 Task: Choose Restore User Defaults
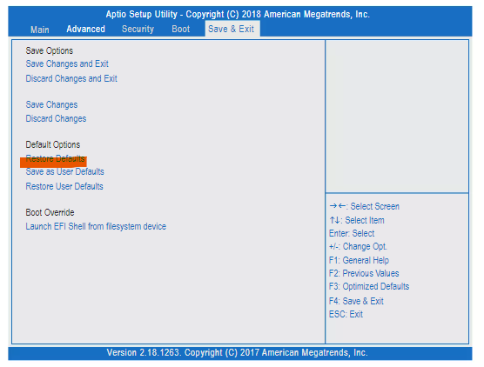tap(64, 187)
